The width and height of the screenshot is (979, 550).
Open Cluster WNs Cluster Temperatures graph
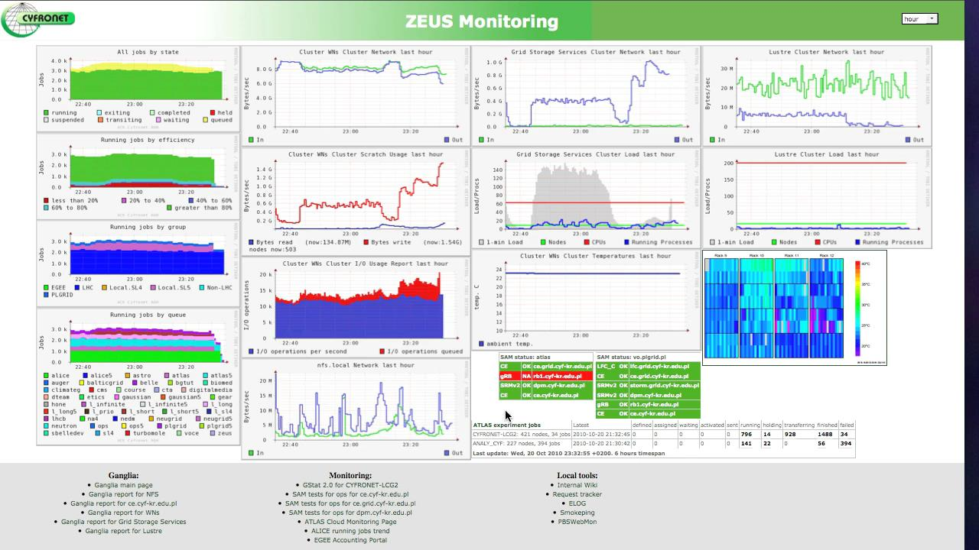pos(586,300)
